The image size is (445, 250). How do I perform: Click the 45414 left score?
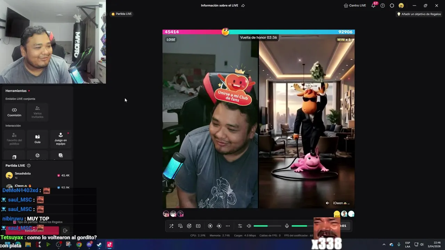tap(172, 32)
